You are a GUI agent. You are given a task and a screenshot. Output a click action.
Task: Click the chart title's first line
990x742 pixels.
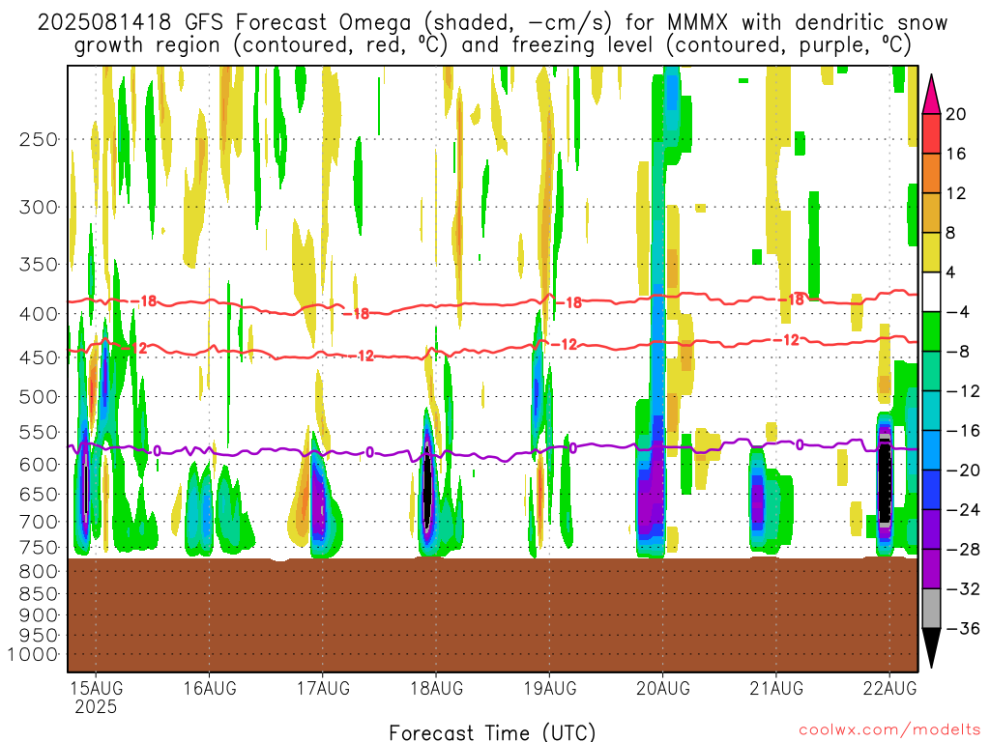[492, 23]
